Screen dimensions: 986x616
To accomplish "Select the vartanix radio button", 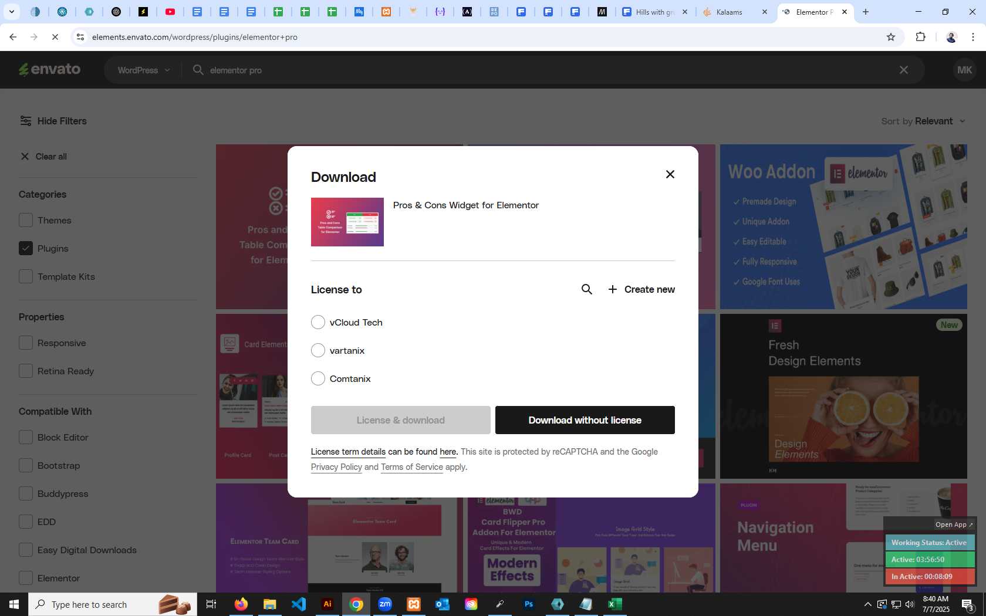I will 318,350.
